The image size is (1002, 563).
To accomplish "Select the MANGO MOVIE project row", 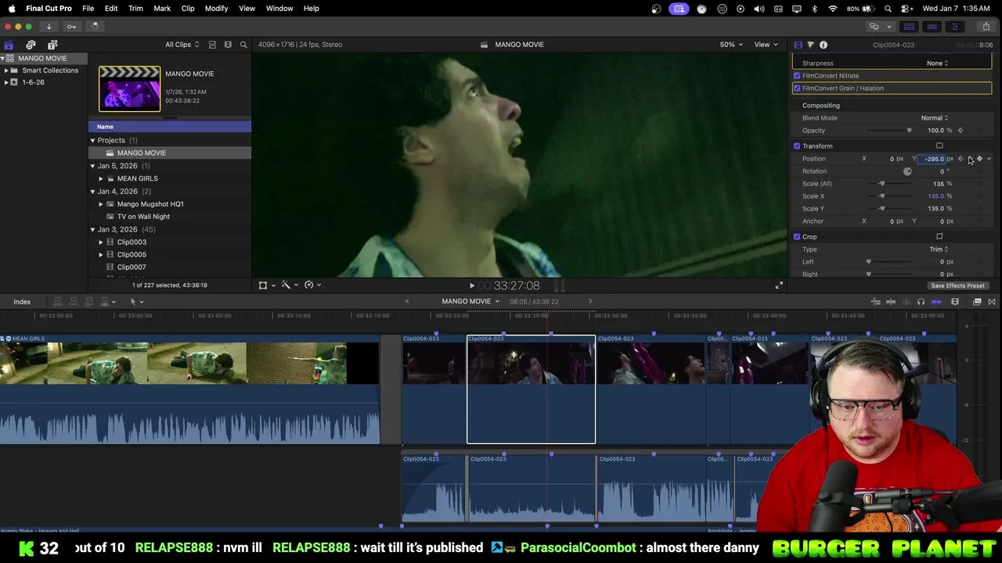I will pos(170,153).
